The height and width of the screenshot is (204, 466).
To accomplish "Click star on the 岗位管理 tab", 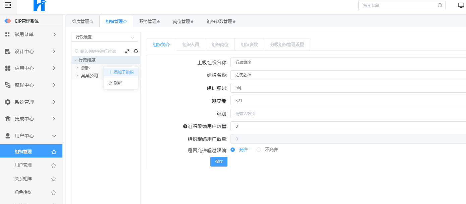I will click(192, 21).
